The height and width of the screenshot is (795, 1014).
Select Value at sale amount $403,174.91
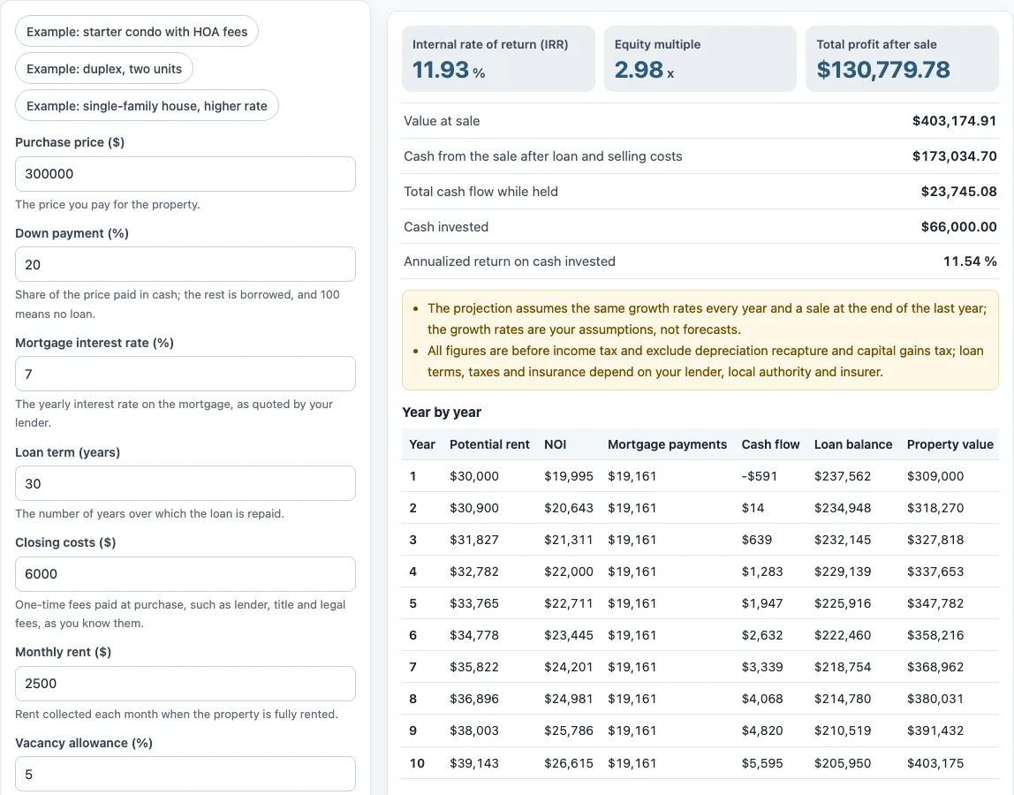tap(954, 121)
